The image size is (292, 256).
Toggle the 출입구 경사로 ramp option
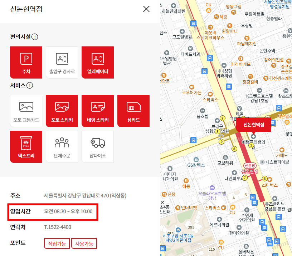[x=62, y=62]
